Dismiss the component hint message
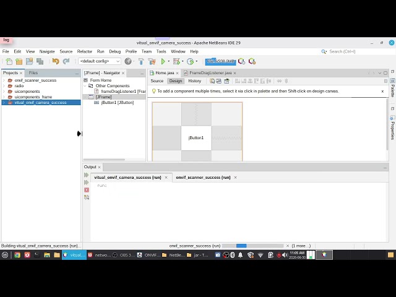The height and width of the screenshot is (297, 396). tap(382, 91)
